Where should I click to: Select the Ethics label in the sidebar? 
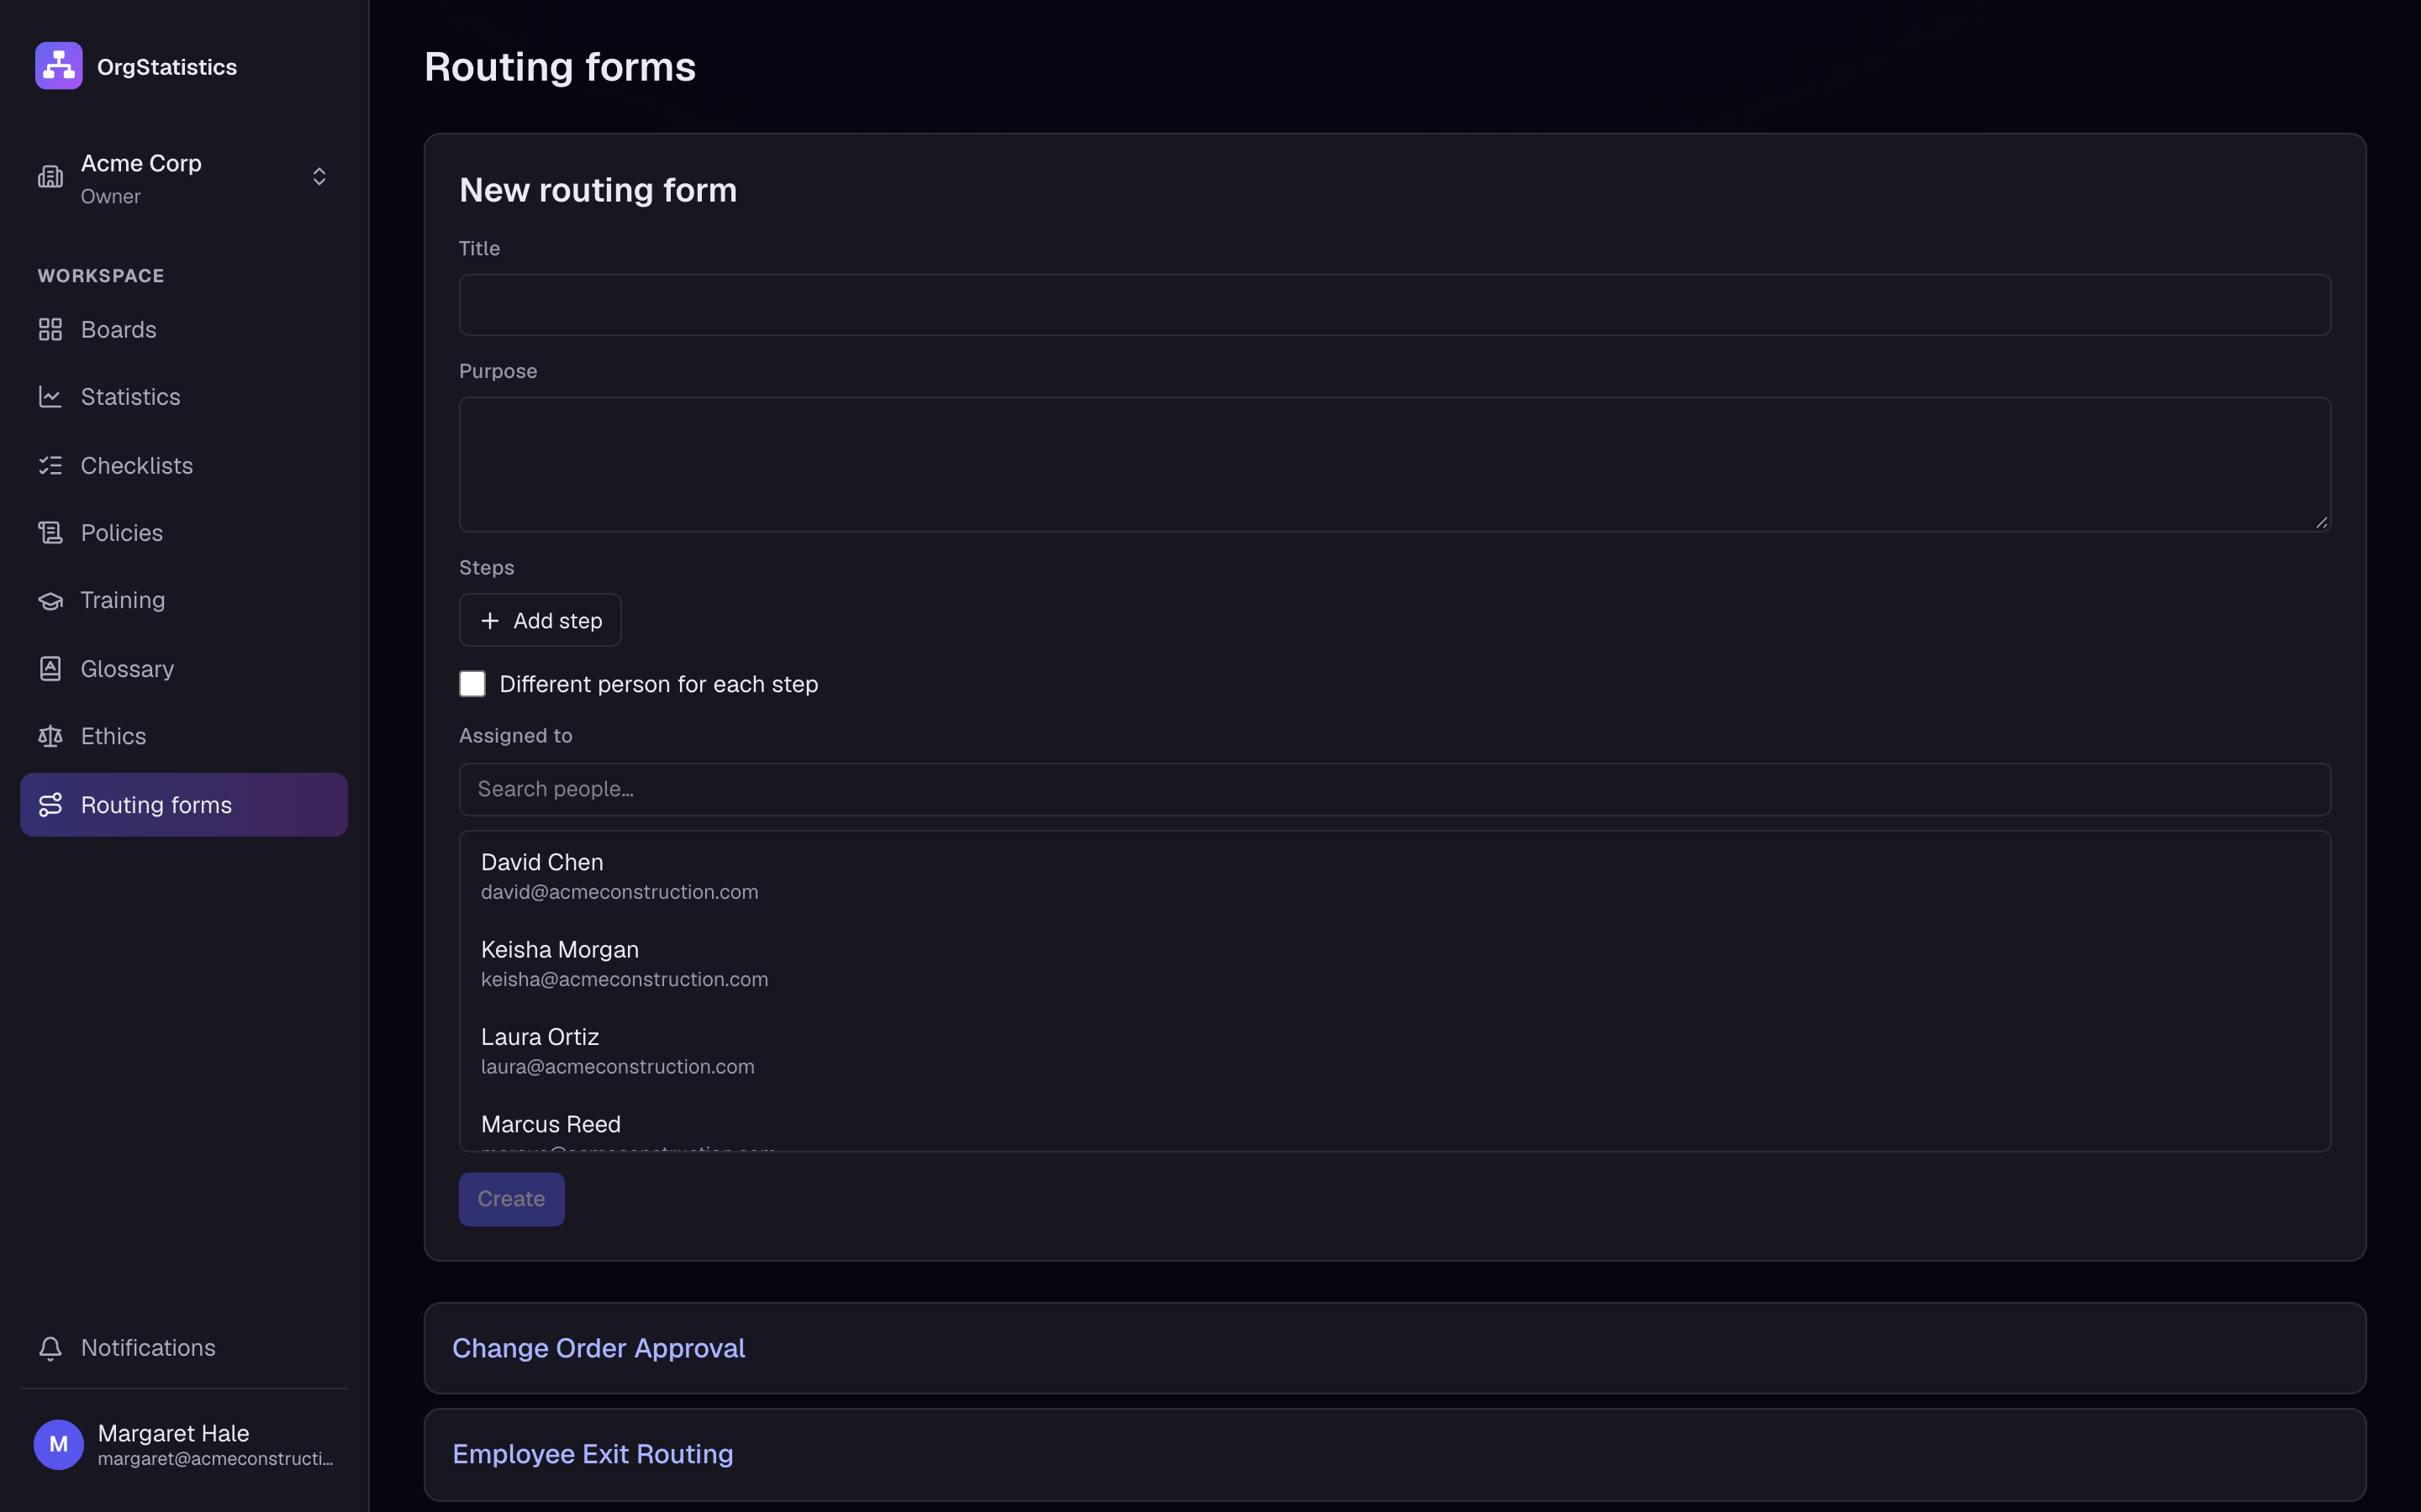(x=113, y=737)
